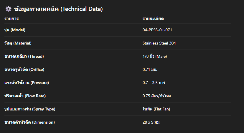This screenshot has width=244, height=133.
Task: Select the Dimension row label
Action: (29, 122)
